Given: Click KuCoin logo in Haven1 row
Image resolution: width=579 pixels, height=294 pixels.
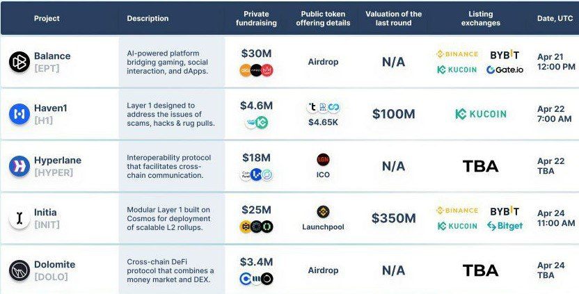Looking at the screenshot, I should (480, 114).
